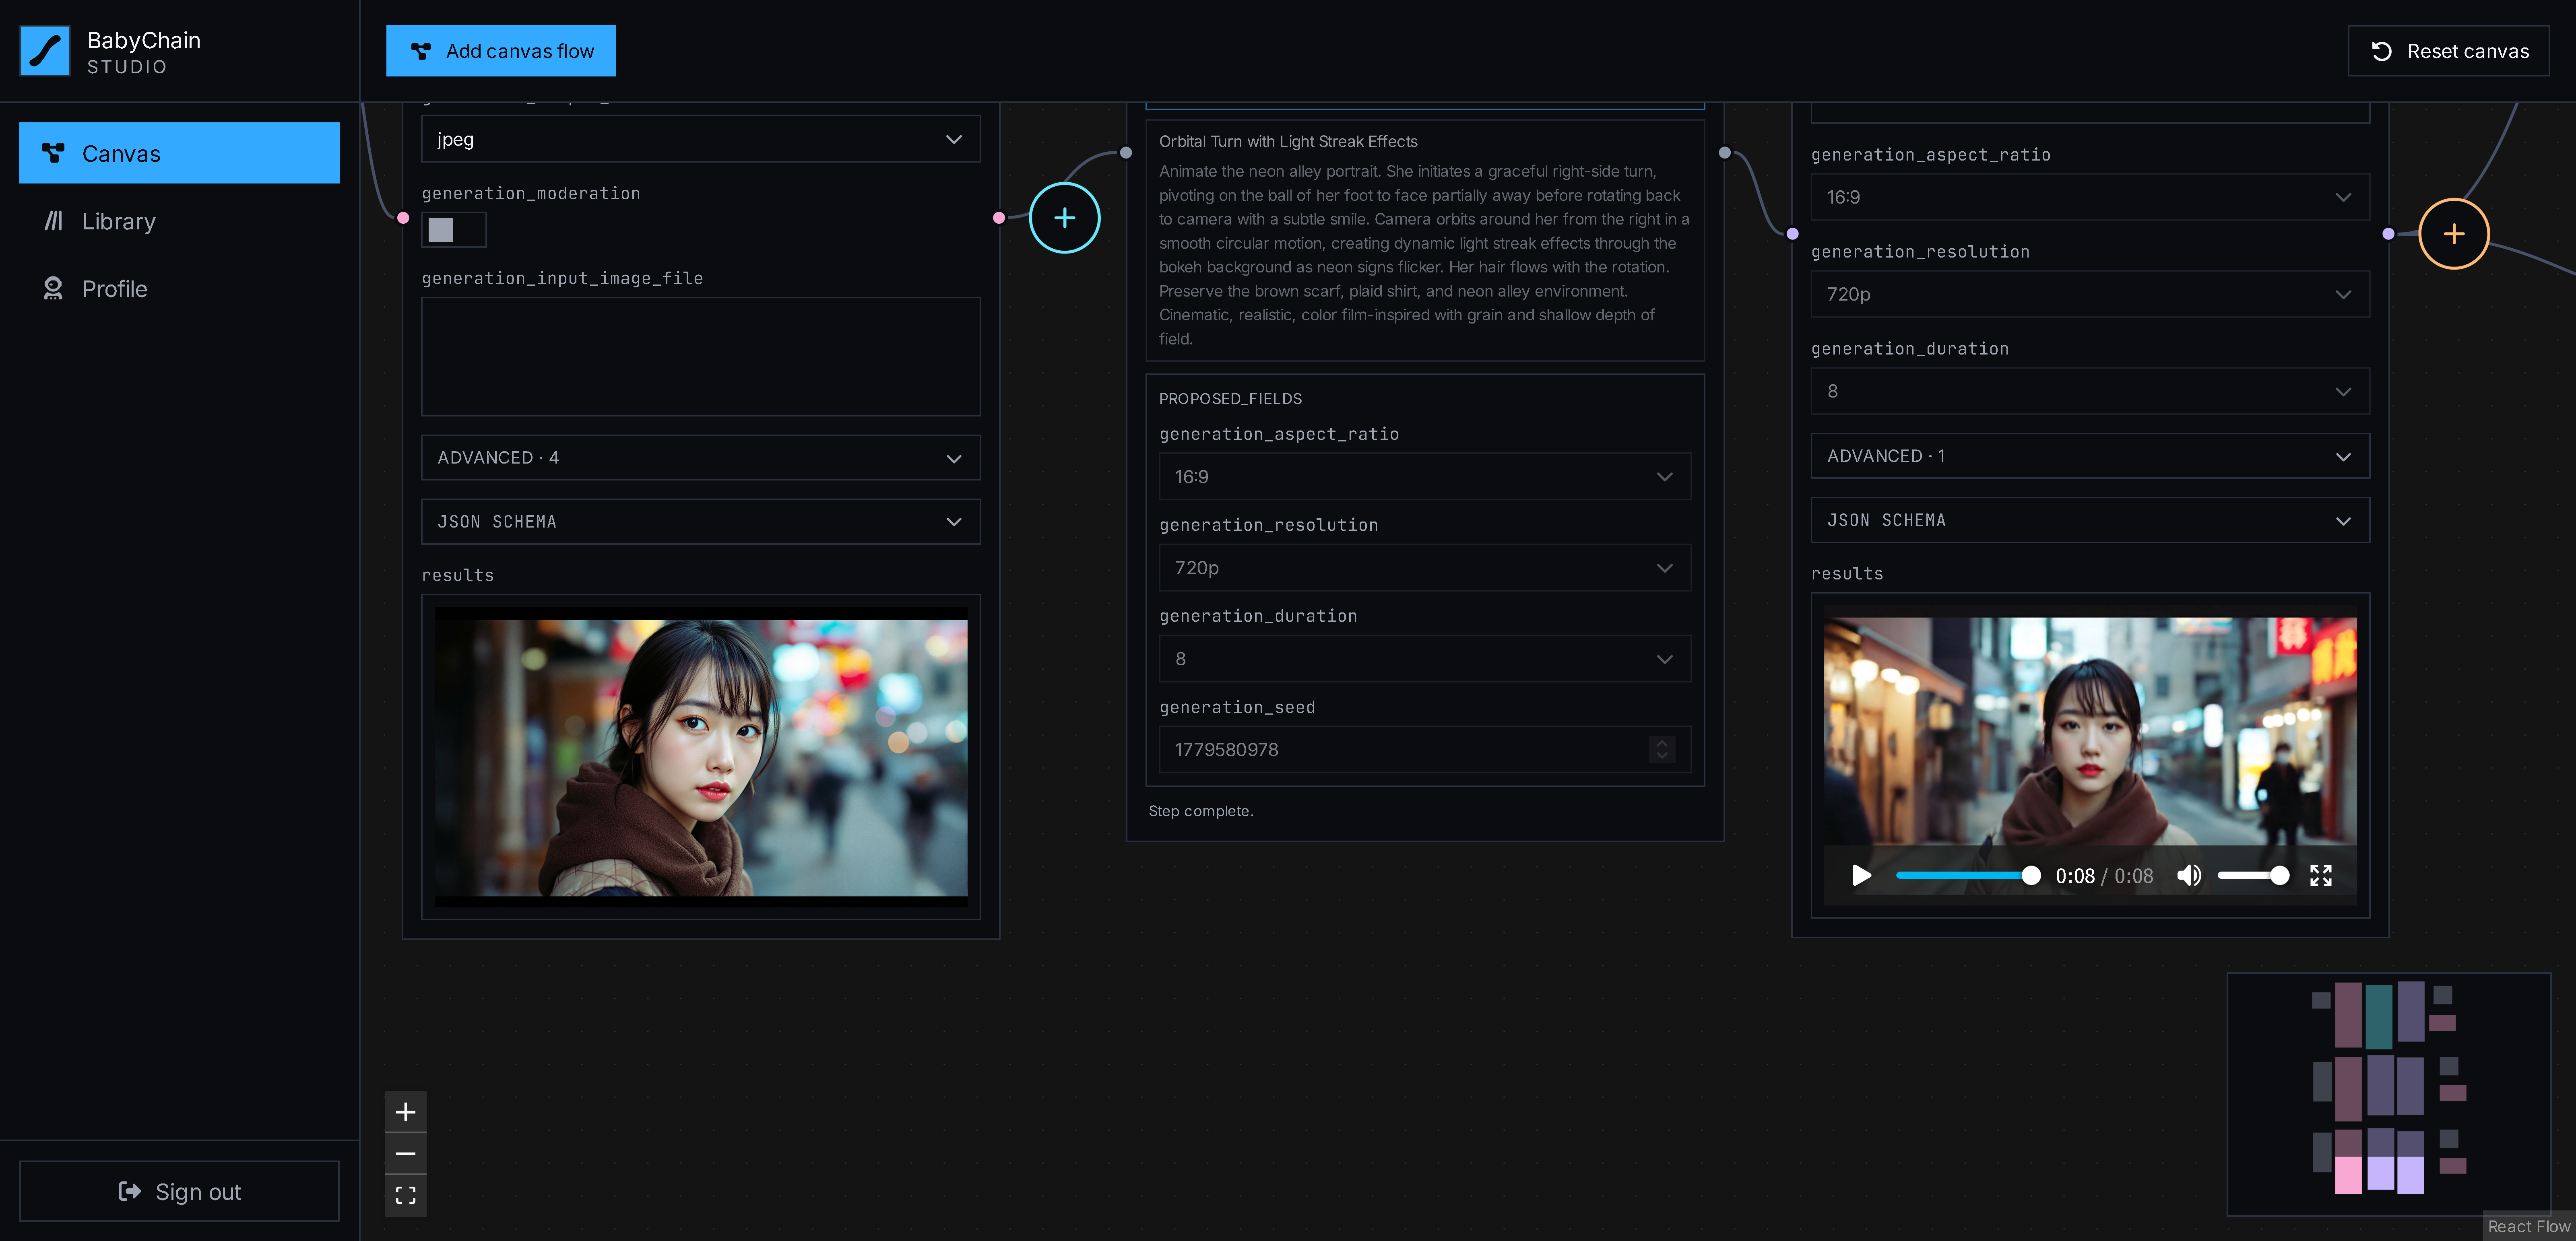Viewport: 2576px width, 1241px height.
Task: Add a node with the cyan plus button
Action: (1065, 218)
